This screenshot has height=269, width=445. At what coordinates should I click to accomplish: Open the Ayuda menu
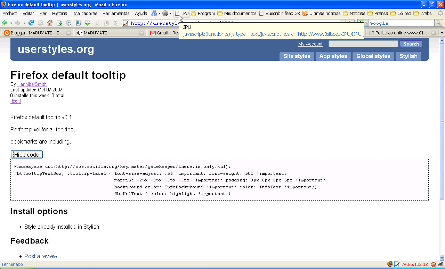click(x=141, y=13)
